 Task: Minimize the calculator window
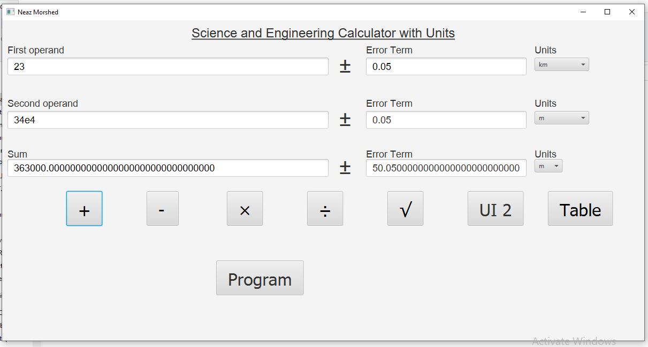click(583, 12)
